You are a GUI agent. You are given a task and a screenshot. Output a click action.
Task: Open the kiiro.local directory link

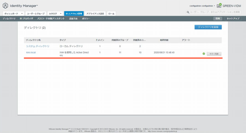coord(31,52)
